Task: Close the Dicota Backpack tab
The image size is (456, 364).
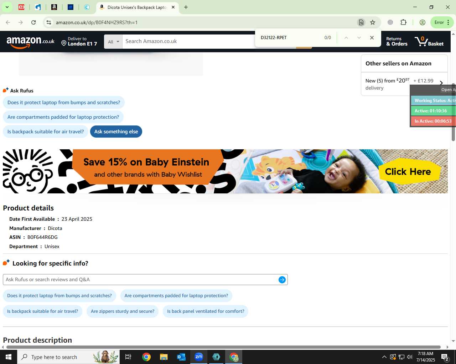Action: [x=173, y=7]
